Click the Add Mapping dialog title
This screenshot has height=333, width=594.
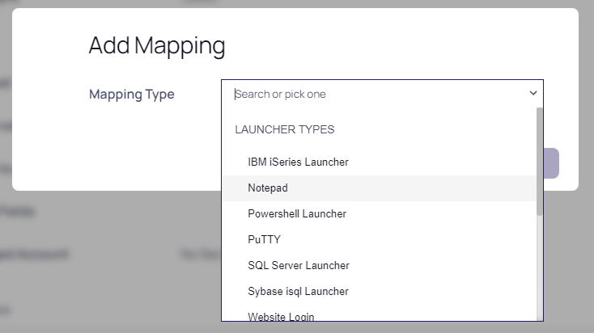(157, 46)
